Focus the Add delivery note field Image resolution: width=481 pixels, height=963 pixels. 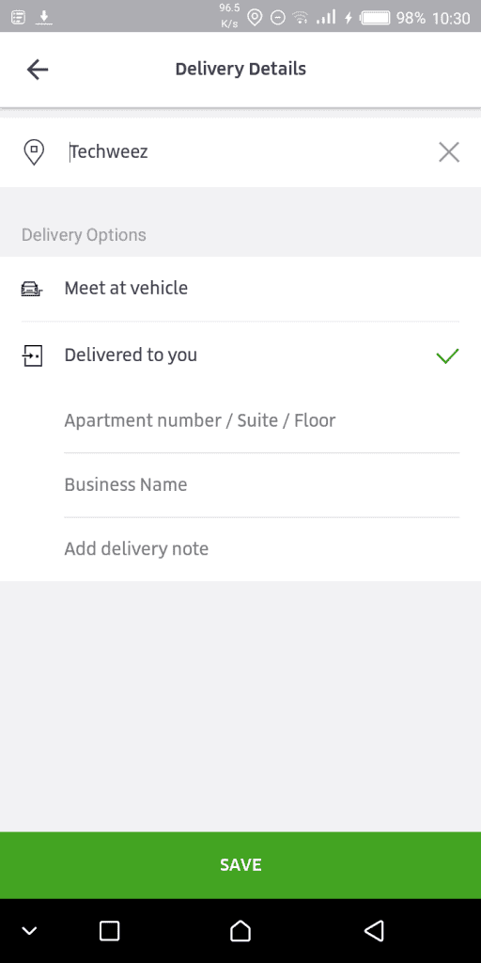(x=261, y=549)
